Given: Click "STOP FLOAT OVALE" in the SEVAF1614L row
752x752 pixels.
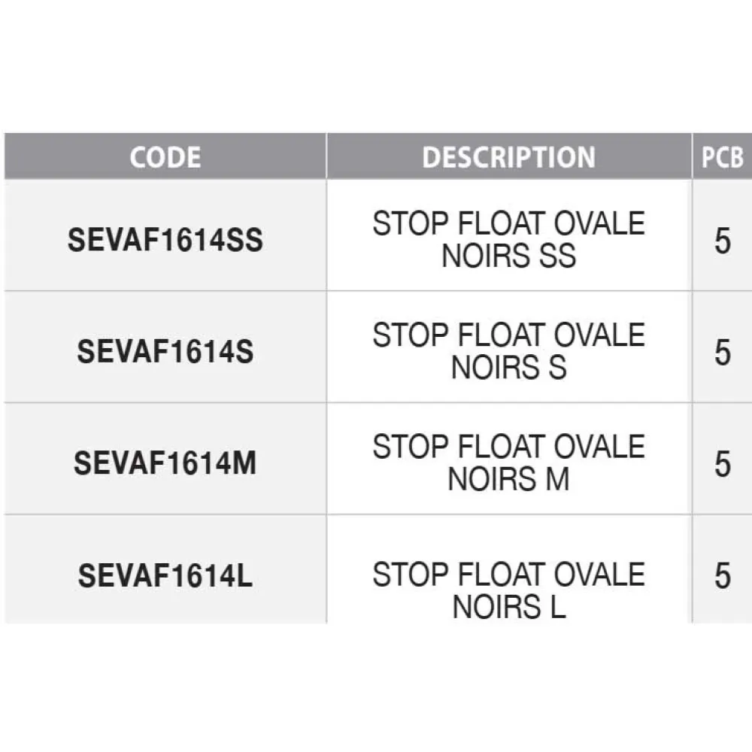Looking at the screenshot, I should [x=508, y=575].
